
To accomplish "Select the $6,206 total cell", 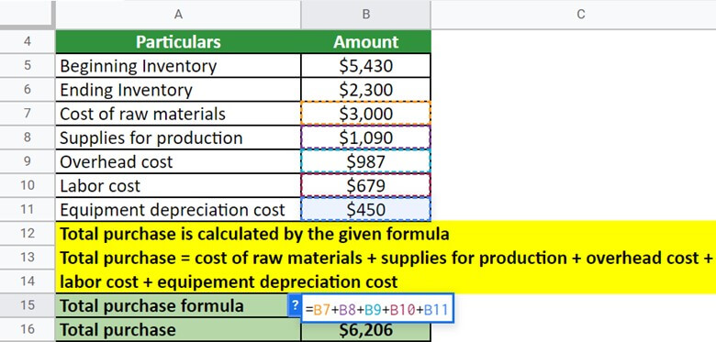I will point(365,331).
